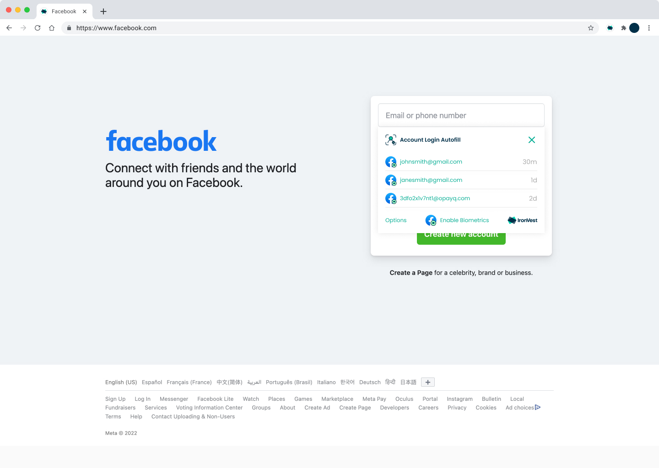Open the Create a Page link
This screenshot has width=659, height=468.
click(411, 273)
